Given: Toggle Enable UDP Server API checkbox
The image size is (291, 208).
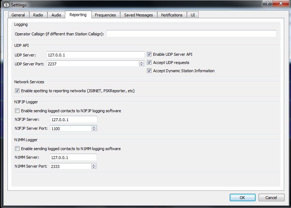Looking at the screenshot, I should click(149, 54).
